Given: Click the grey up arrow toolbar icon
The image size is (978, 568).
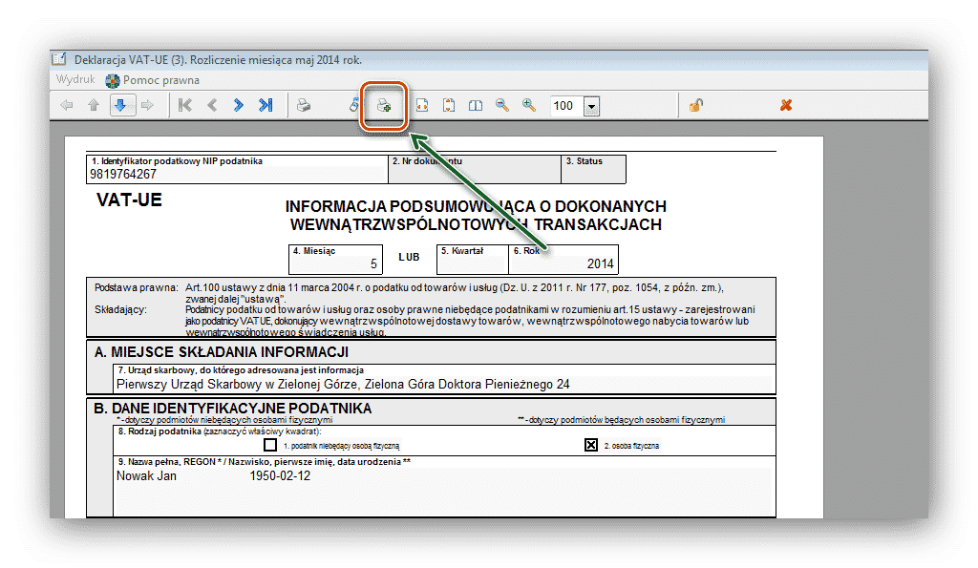Looking at the screenshot, I should [x=94, y=105].
